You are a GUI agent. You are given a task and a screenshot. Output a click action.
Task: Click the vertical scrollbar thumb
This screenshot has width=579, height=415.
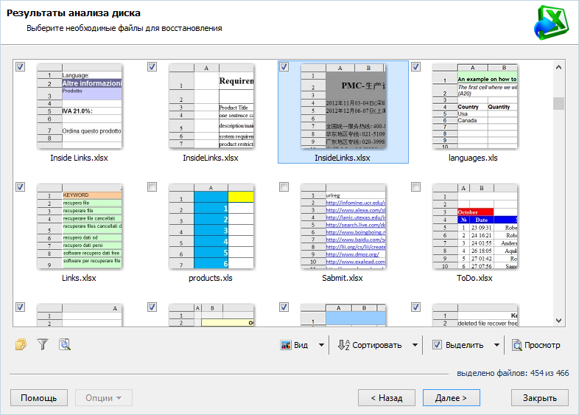[x=558, y=103]
